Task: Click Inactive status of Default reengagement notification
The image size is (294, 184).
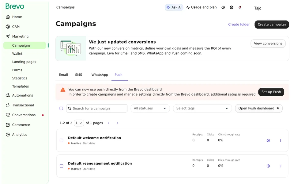Action: point(76,169)
